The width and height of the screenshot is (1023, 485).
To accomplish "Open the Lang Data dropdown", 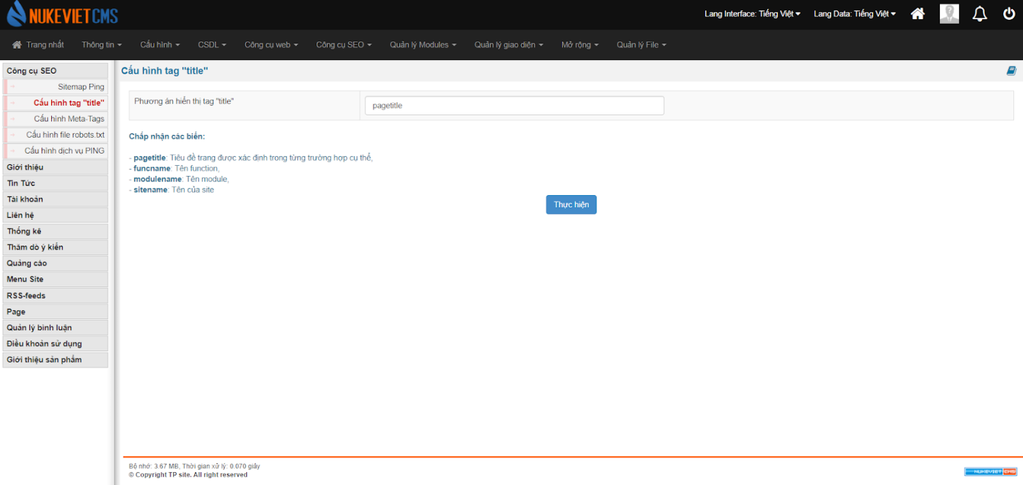I will (x=855, y=14).
